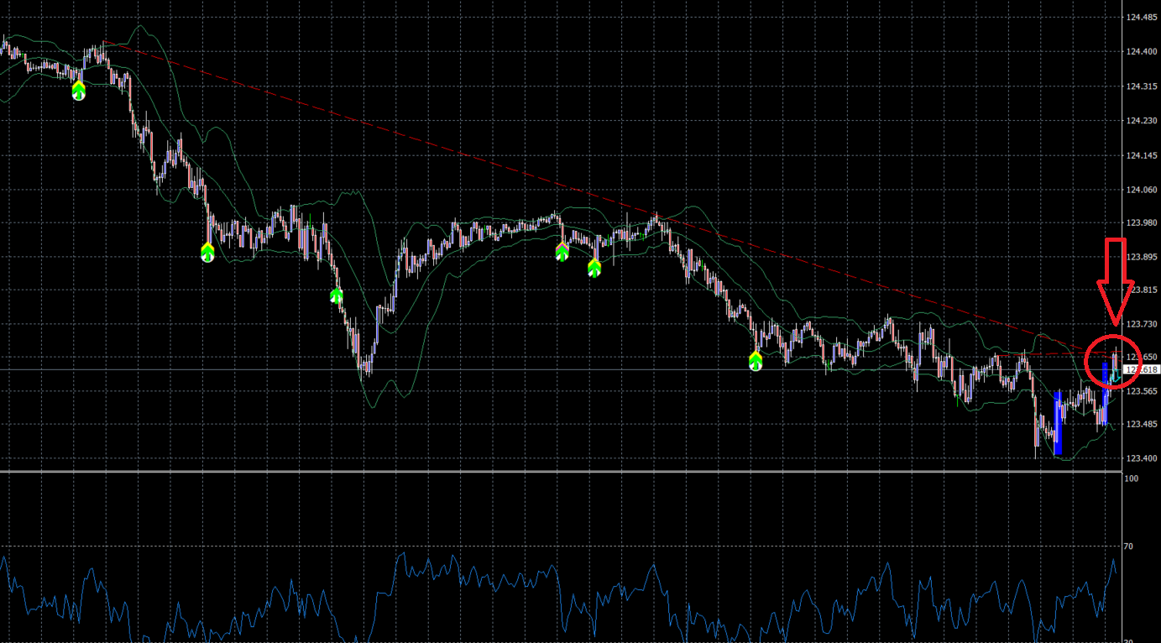Click the current price label 123.618
The width and height of the screenshot is (1161, 643).
coord(1143,369)
